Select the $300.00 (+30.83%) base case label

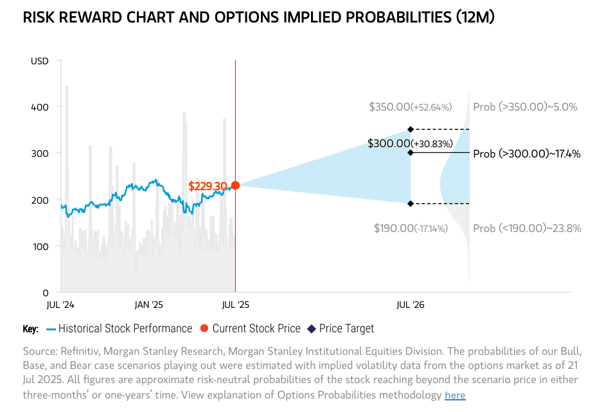click(x=410, y=143)
